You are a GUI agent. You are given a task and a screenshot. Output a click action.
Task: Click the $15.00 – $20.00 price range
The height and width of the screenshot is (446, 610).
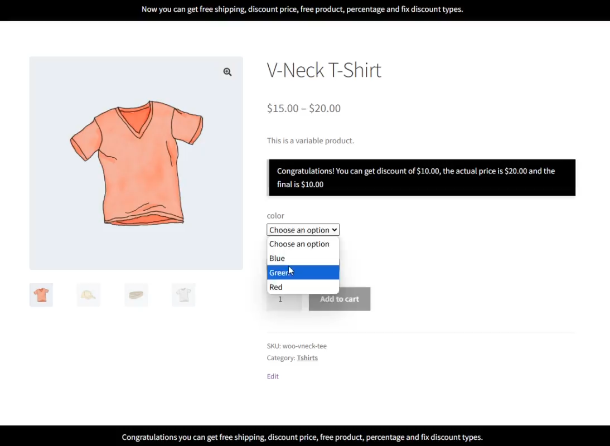304,108
